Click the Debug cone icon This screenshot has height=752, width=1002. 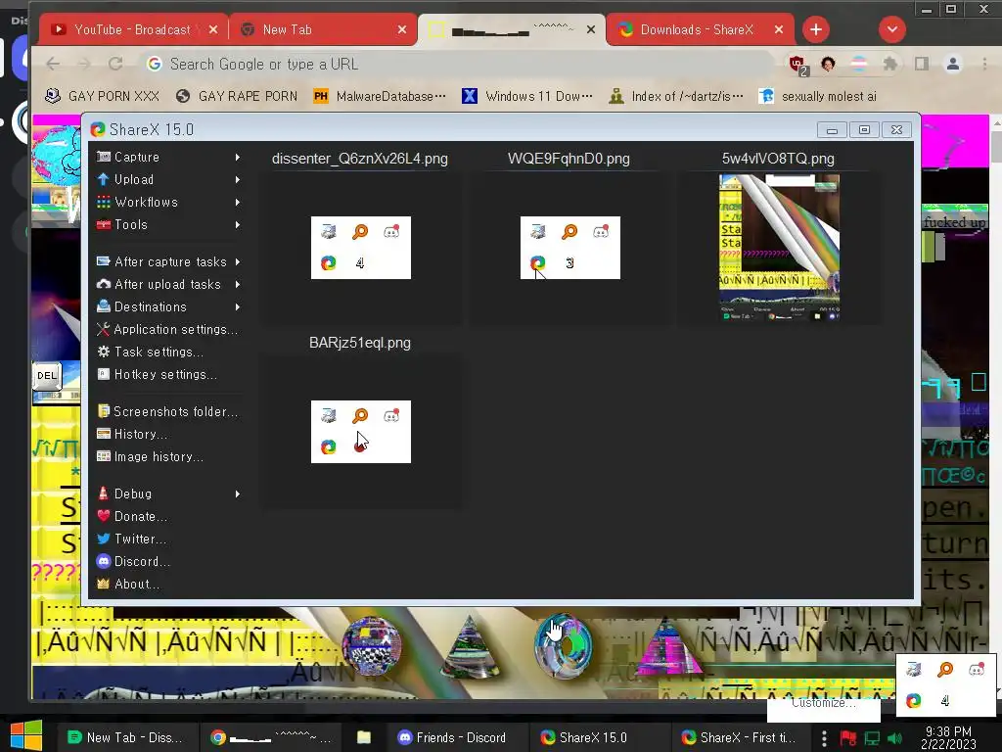(103, 493)
